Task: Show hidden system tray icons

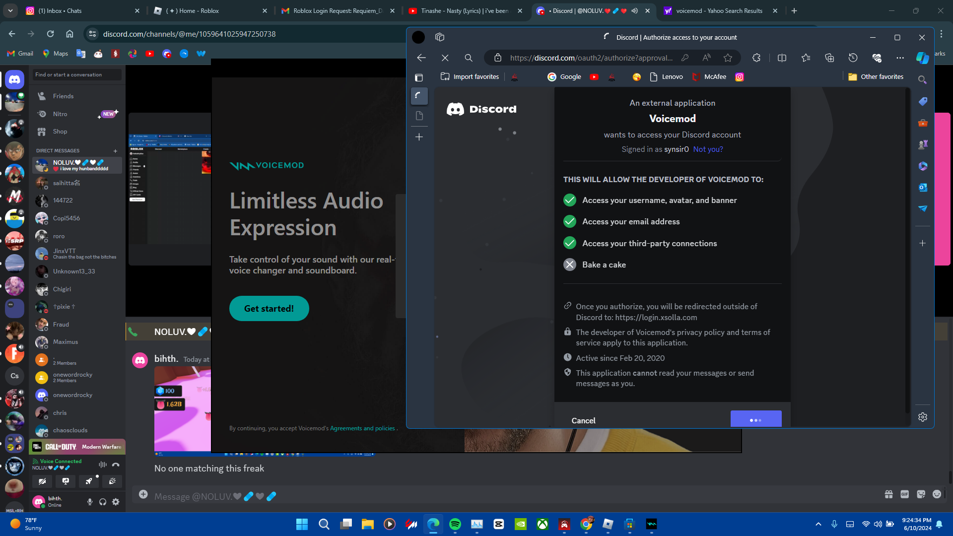Action: tap(818, 524)
